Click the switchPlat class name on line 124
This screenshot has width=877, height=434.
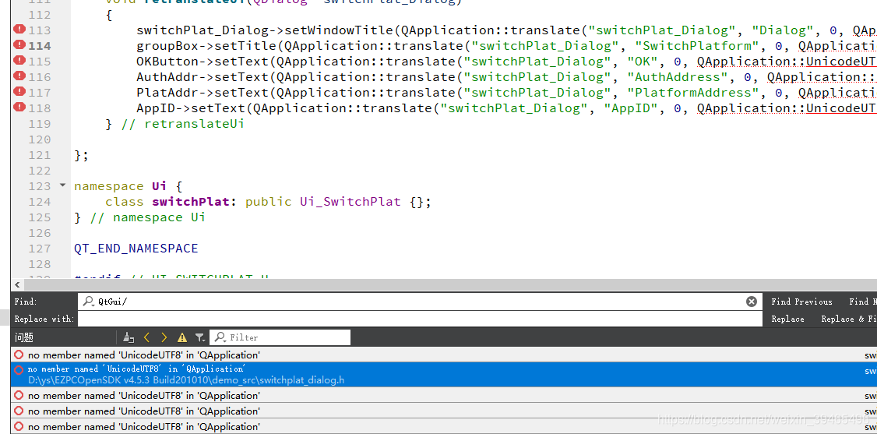click(191, 201)
